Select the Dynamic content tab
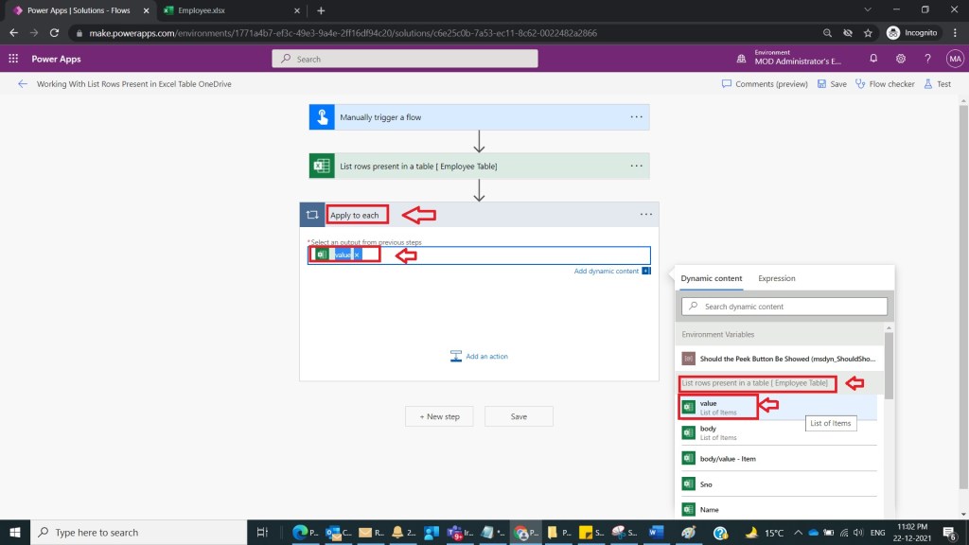The height and width of the screenshot is (545, 969). point(711,278)
